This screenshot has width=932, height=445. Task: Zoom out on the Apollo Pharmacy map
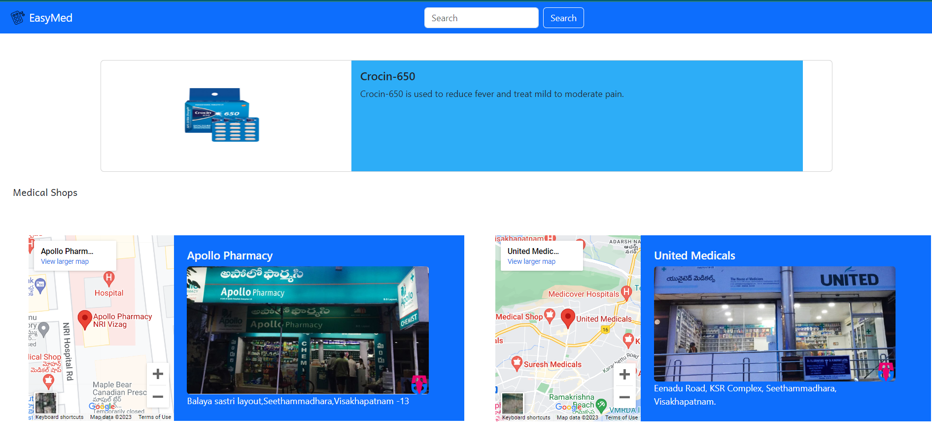click(158, 396)
